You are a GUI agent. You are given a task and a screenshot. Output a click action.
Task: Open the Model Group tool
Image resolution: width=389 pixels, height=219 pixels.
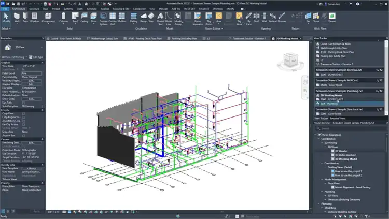coord(178,19)
